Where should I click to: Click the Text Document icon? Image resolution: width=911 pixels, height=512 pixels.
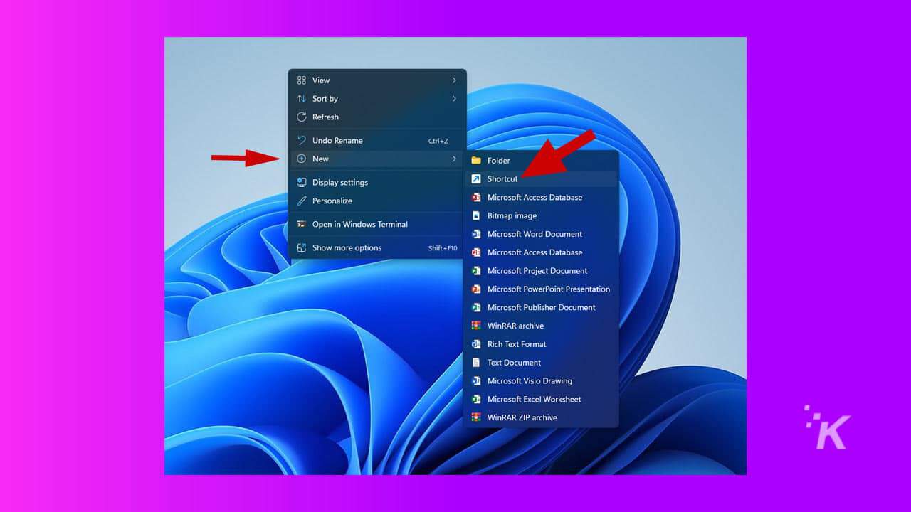tap(476, 363)
